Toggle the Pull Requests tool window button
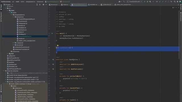Viewport: 182px width, 102px height. coord(1,17)
